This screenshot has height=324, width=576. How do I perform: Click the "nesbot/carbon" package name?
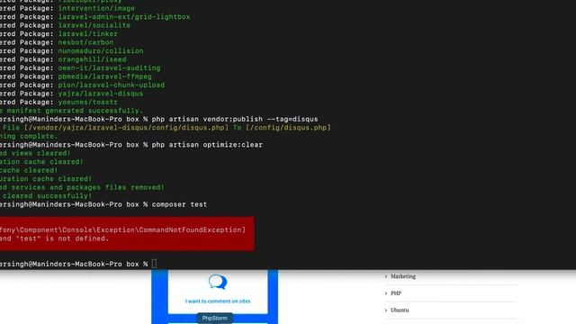coord(85,42)
